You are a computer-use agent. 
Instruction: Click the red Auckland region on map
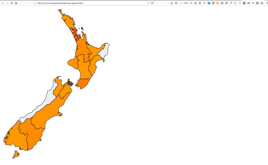coord(75,33)
